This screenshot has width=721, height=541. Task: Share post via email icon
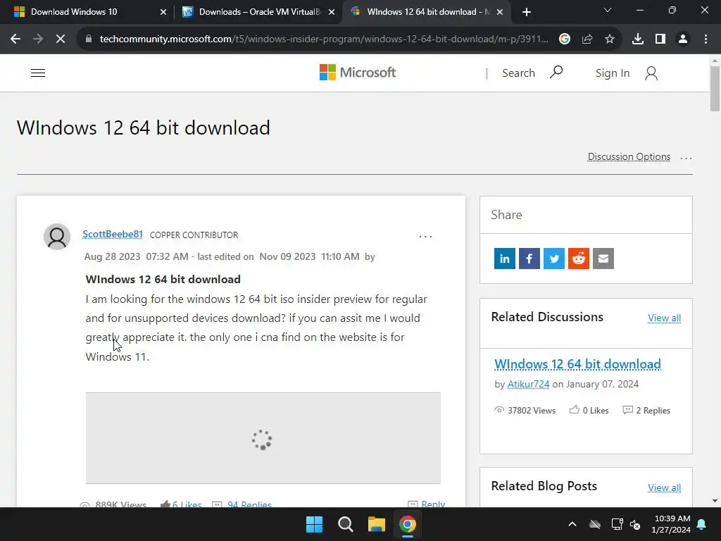coord(603,259)
